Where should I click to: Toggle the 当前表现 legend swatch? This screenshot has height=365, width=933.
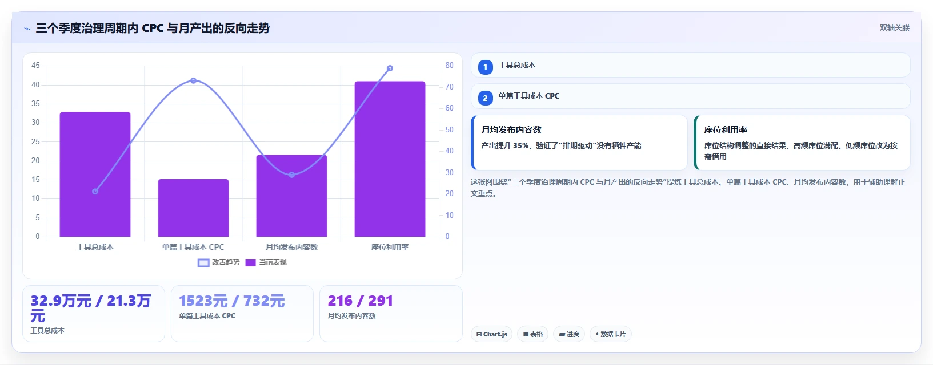pyautogui.click(x=250, y=262)
